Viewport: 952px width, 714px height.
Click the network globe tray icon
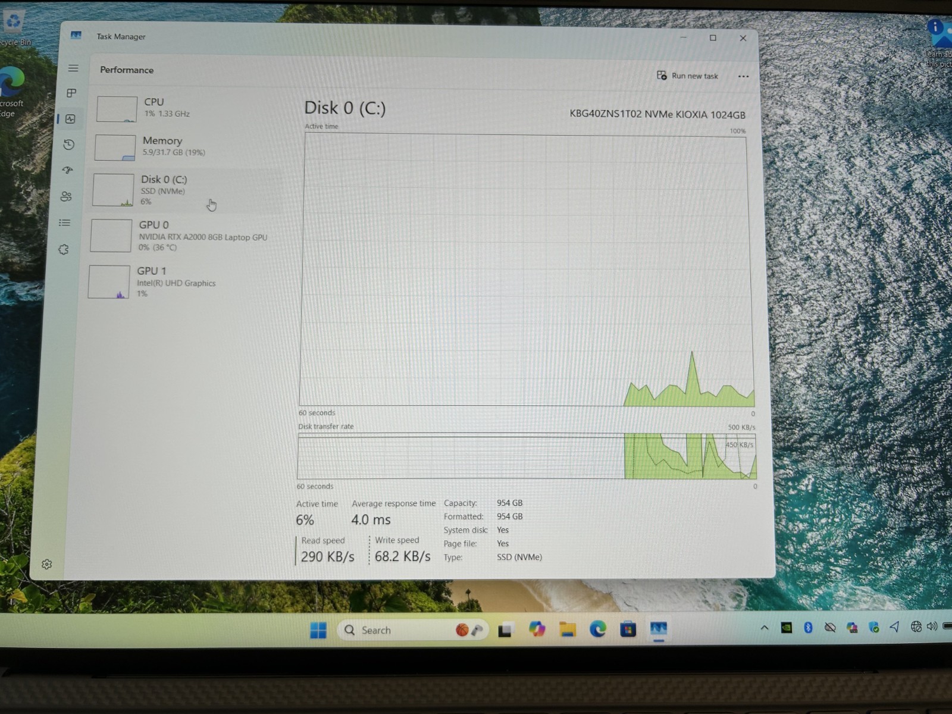click(x=916, y=626)
